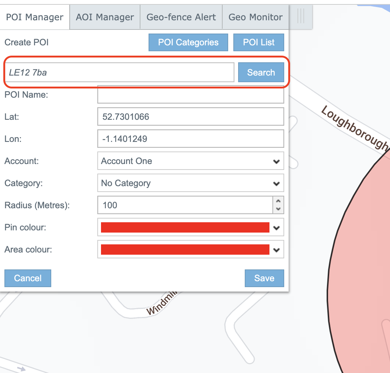Click the Search button
Image resolution: width=390 pixels, height=373 pixels.
coord(261,73)
